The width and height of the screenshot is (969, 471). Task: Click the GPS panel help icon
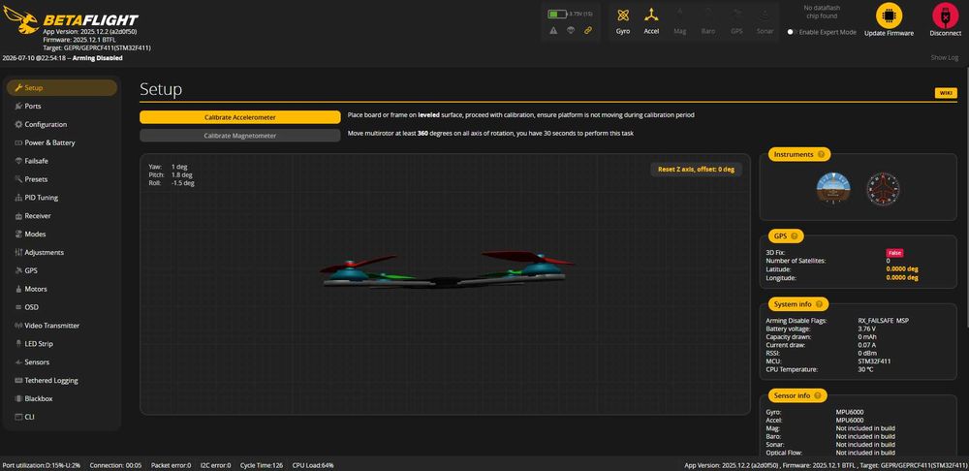(795, 235)
